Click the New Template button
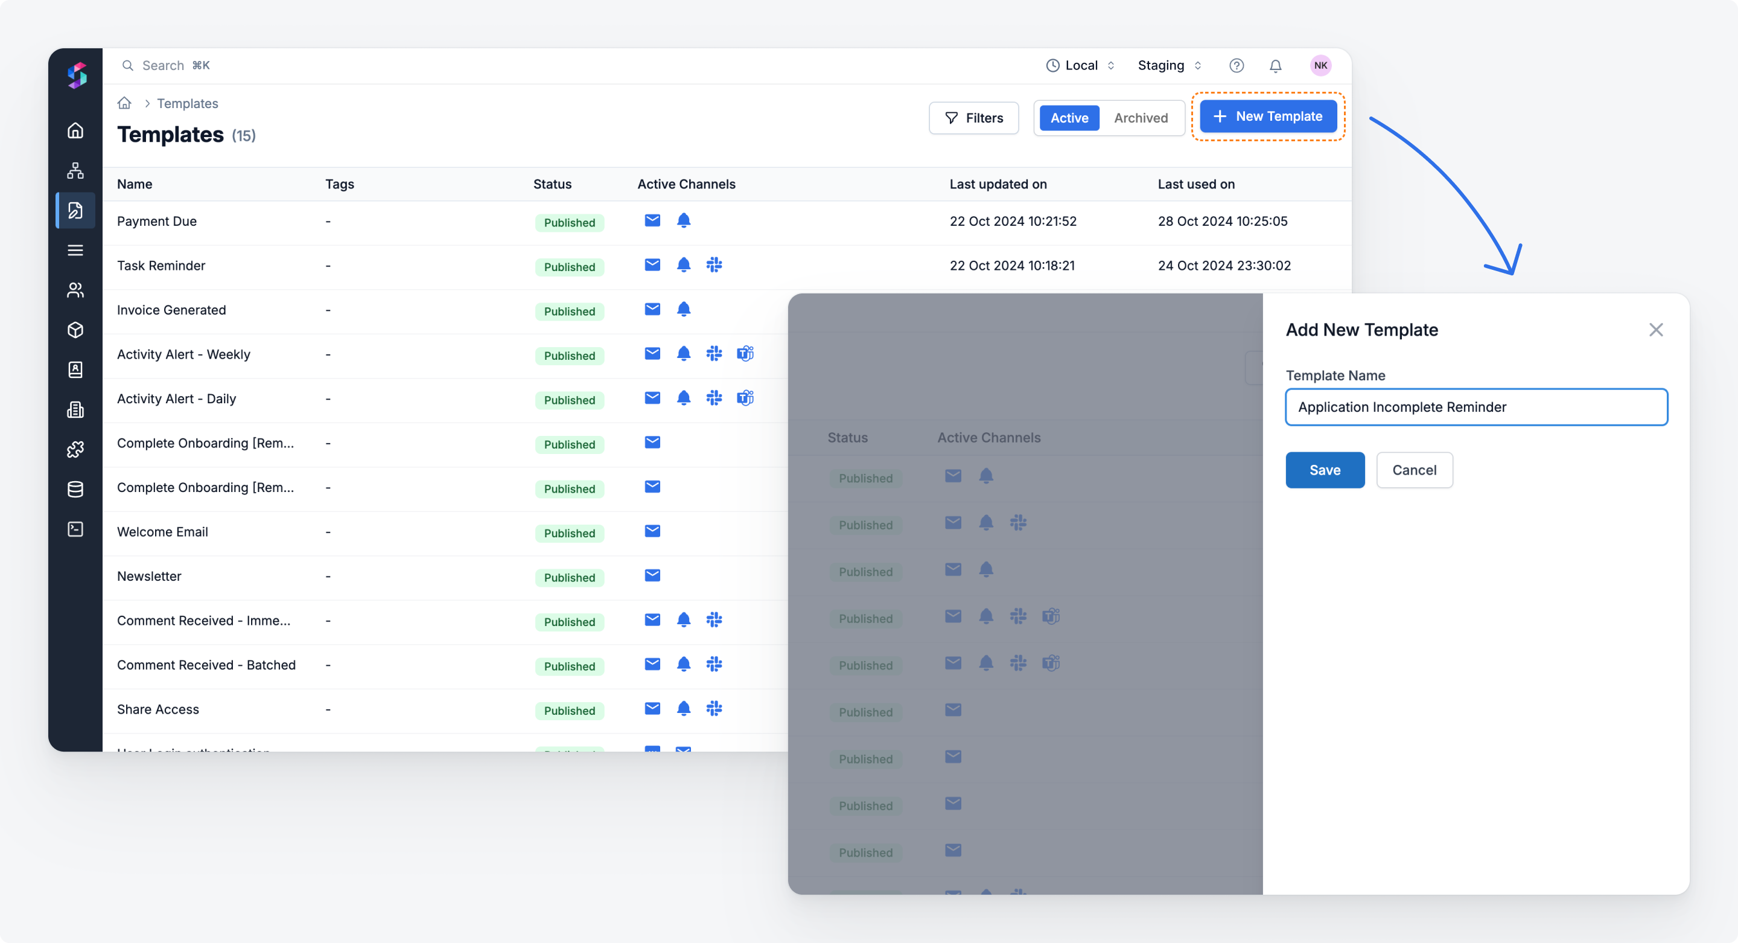Viewport: 1738px width, 943px height. pyautogui.click(x=1268, y=117)
